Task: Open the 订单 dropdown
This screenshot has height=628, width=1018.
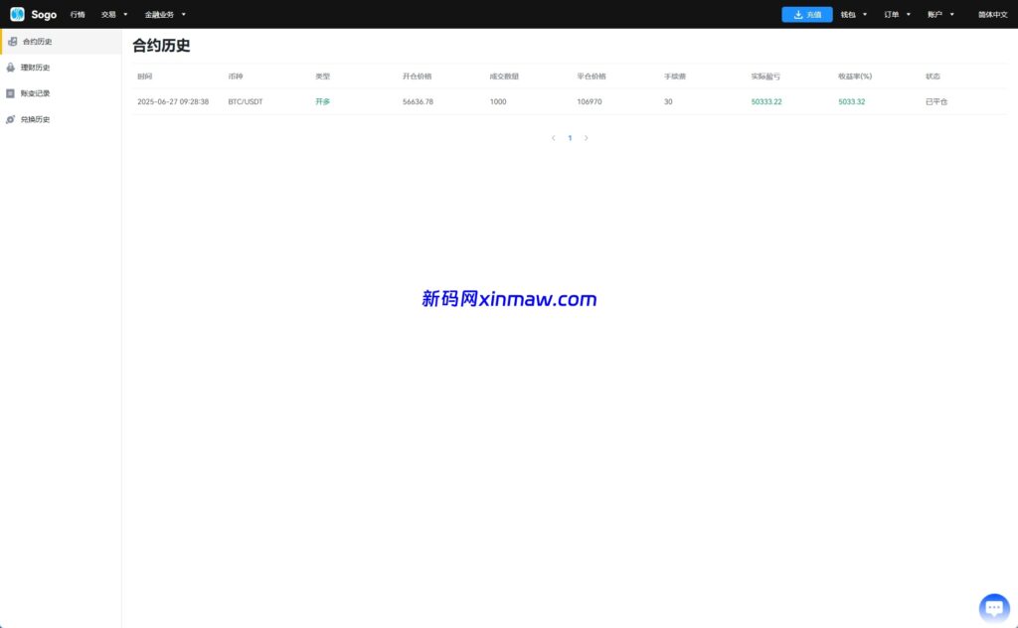Action: point(897,15)
